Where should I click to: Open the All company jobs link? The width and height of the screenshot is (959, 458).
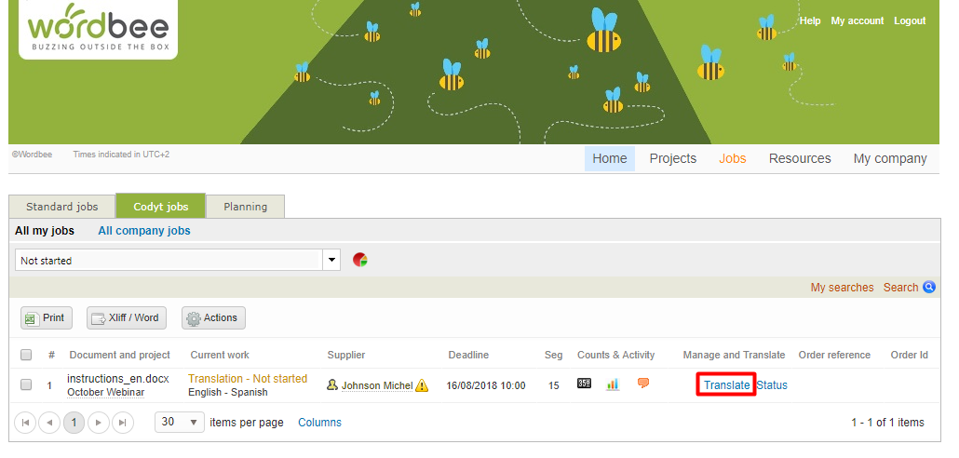point(144,231)
